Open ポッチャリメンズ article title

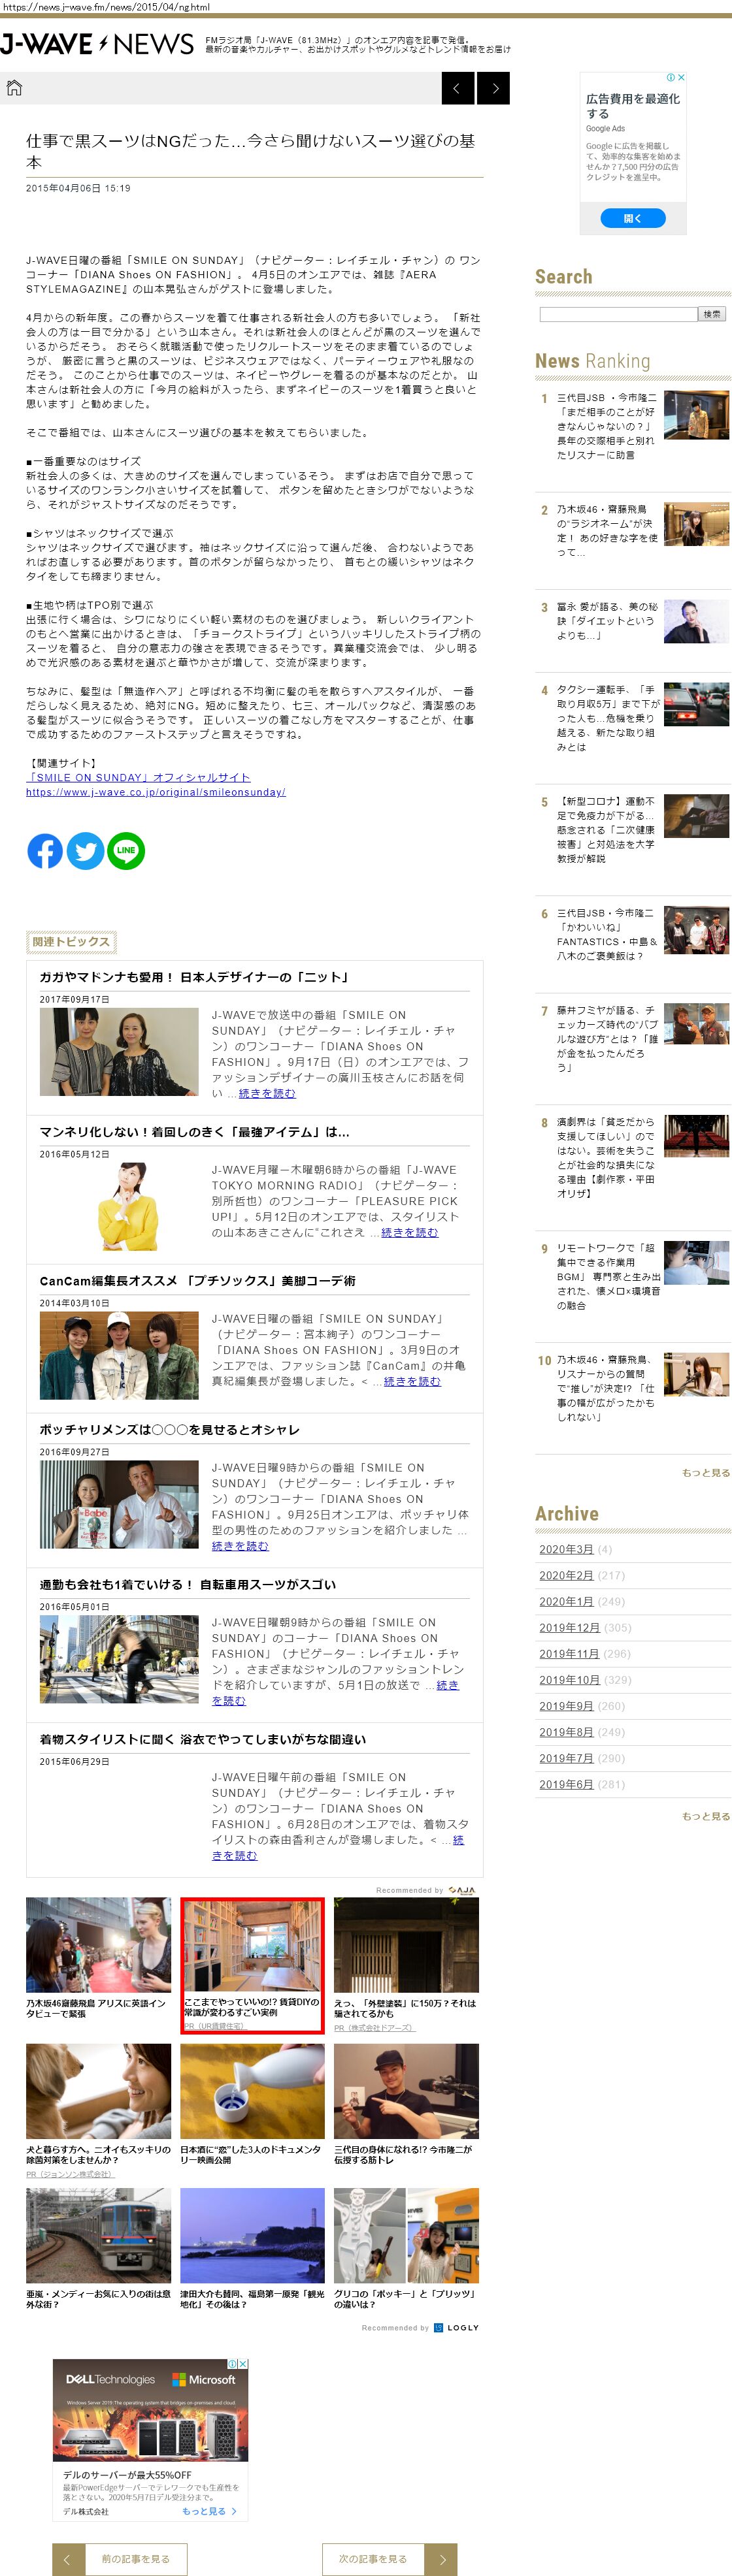169,1430
